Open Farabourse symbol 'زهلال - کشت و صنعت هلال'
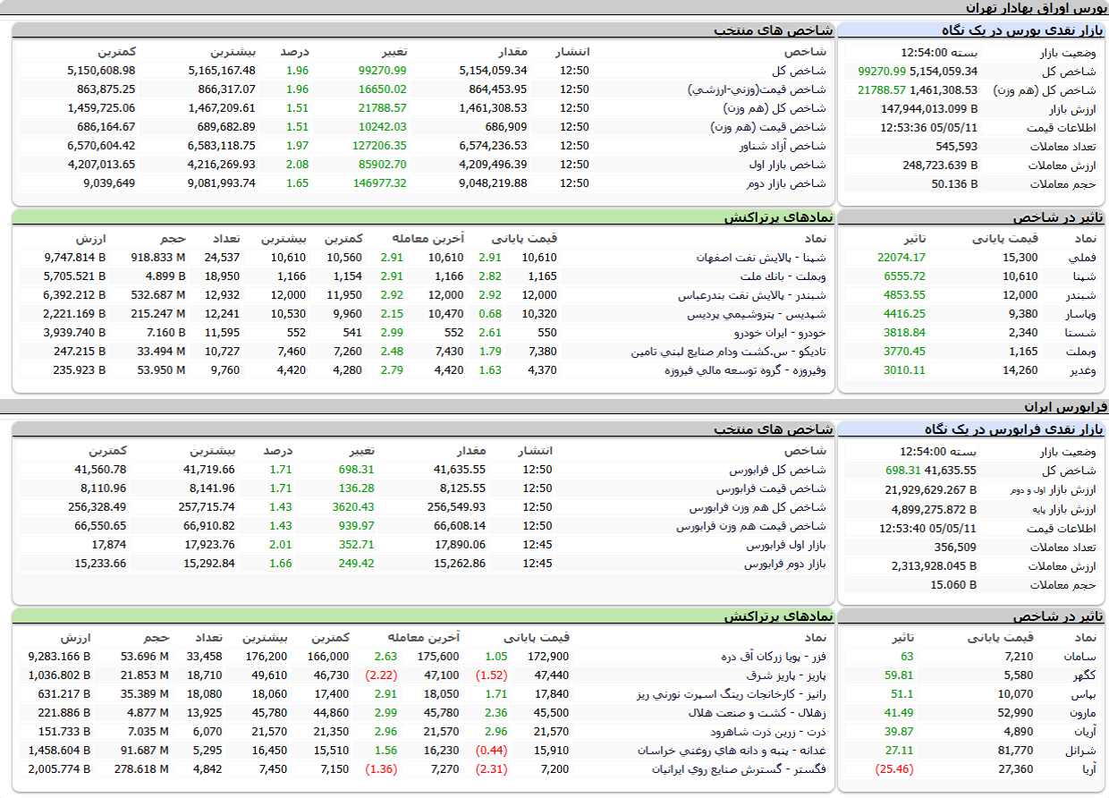Viewport: 1109px width, 798px height. (758, 713)
